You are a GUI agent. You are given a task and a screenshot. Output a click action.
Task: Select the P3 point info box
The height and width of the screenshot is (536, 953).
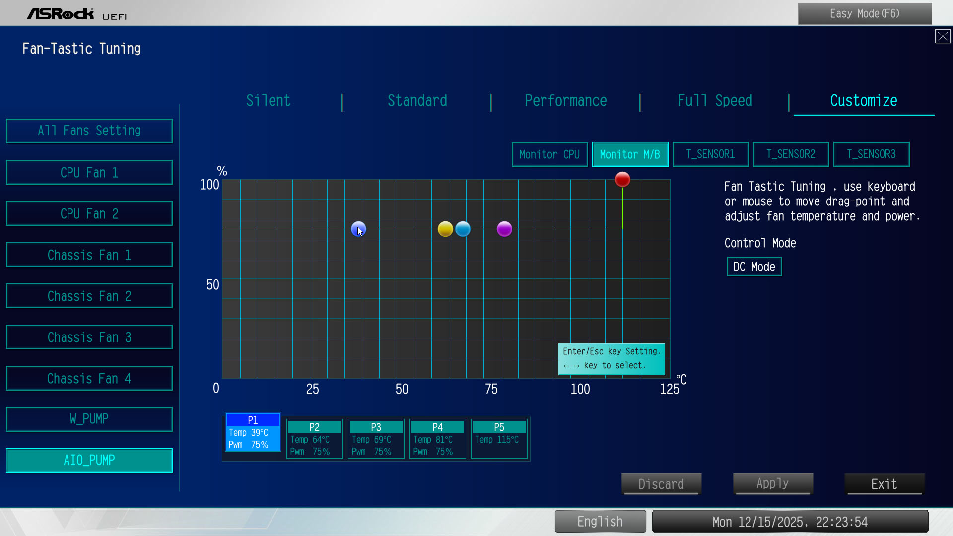[376, 439]
